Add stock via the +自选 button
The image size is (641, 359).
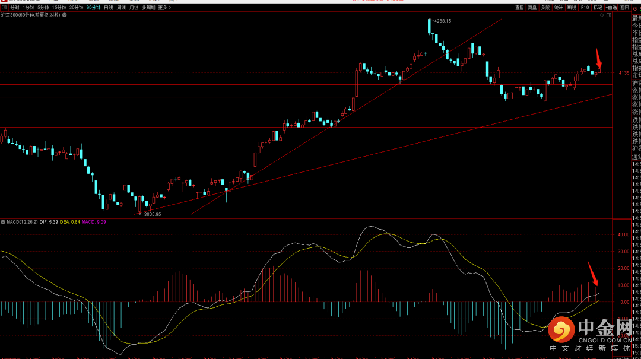[x=611, y=8]
